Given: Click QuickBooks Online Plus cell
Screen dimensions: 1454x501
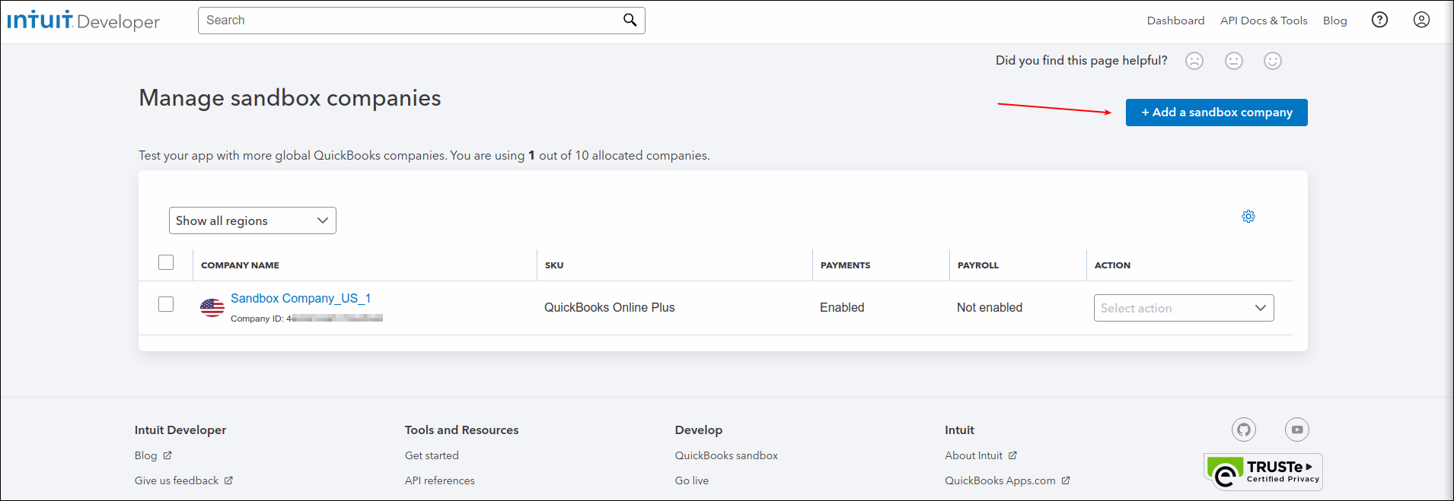Looking at the screenshot, I should click(610, 308).
